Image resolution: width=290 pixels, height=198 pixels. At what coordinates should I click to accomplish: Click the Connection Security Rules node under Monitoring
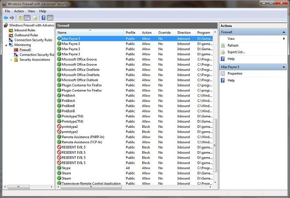pos(37,55)
